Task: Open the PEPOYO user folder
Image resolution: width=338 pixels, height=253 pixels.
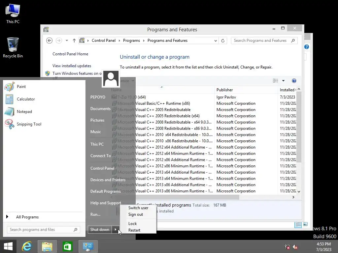Action: click(98, 97)
